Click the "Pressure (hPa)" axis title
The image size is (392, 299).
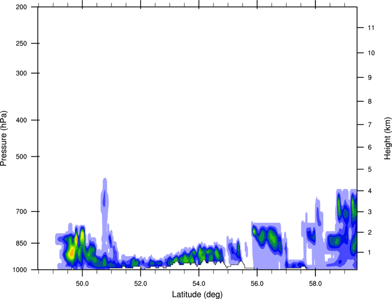click(4, 138)
